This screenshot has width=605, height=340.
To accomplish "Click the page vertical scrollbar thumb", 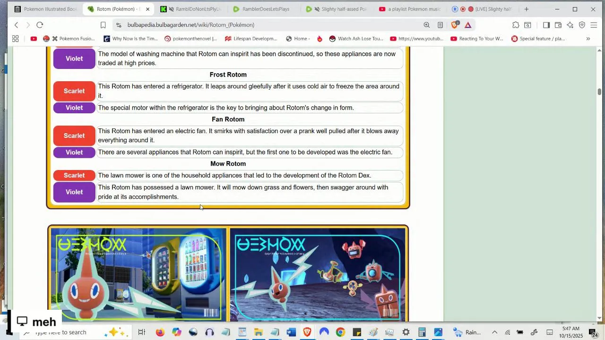I will pyautogui.click(x=599, y=92).
